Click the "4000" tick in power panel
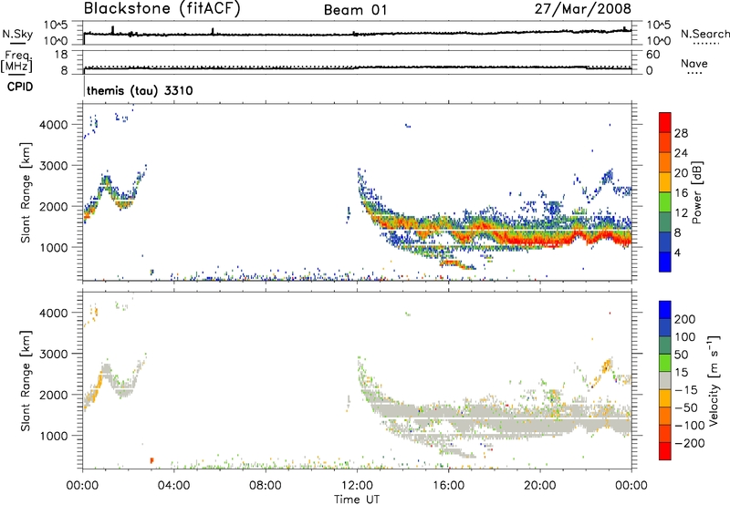Screen dimensions: 730x505 click(x=54, y=125)
